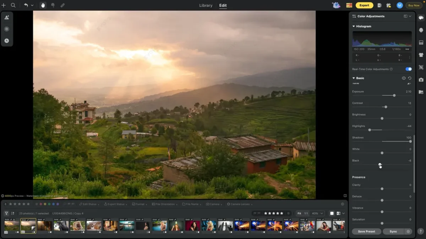Switch to the Library tab

point(206,5)
